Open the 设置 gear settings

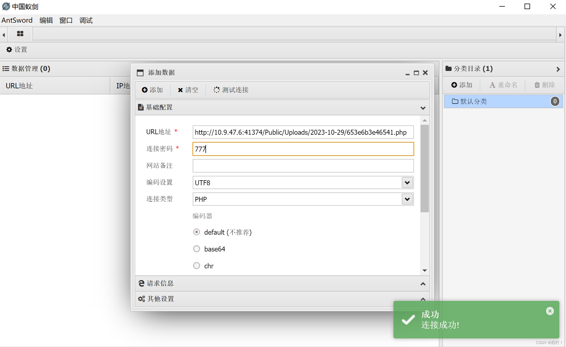[17, 49]
